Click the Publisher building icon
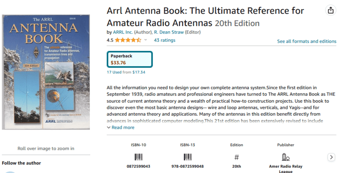The height and width of the screenshot is (173, 349). point(286,157)
